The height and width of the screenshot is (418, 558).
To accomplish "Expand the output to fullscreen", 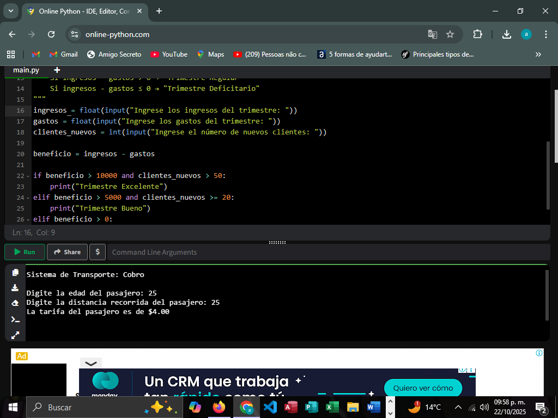I will click(x=15, y=335).
